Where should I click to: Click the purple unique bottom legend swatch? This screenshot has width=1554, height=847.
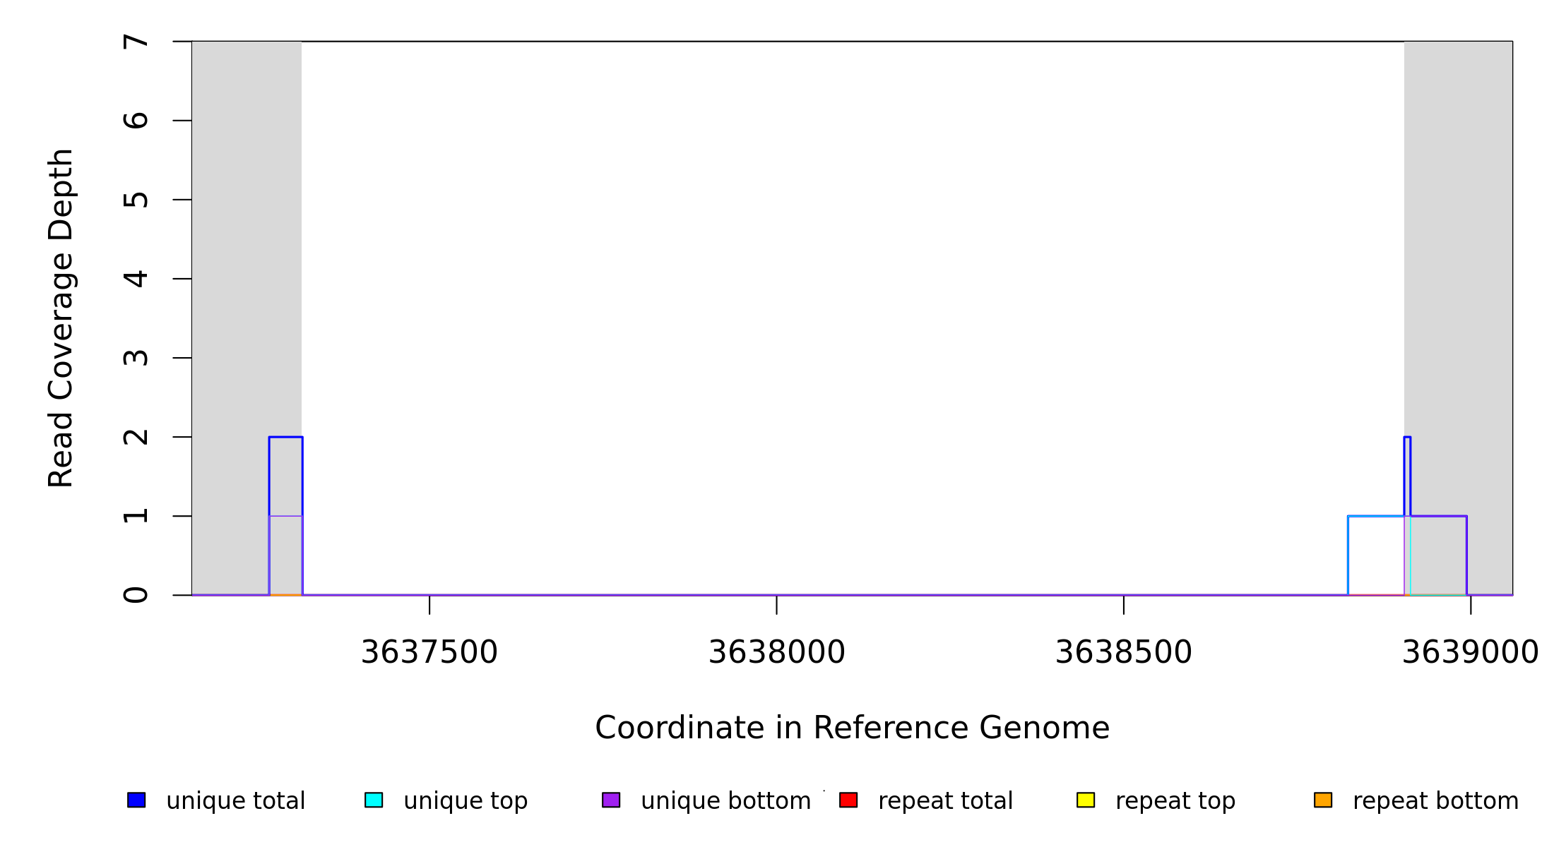coord(611,800)
